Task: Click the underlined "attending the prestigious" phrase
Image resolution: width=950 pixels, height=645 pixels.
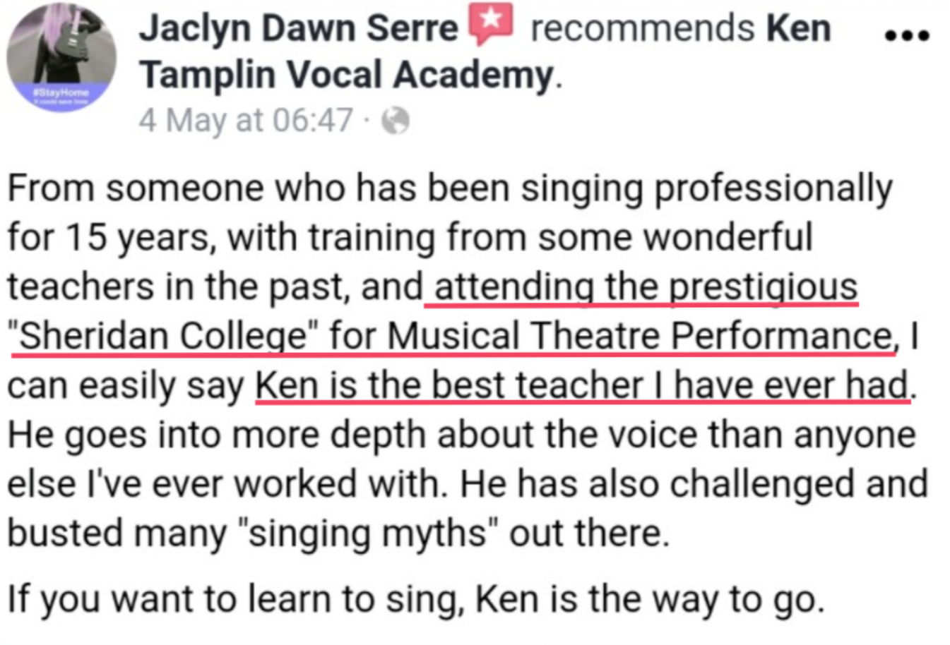Action: 641,287
